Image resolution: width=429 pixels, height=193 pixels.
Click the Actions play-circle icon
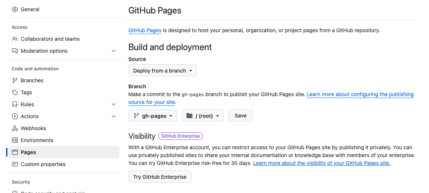click(x=15, y=116)
